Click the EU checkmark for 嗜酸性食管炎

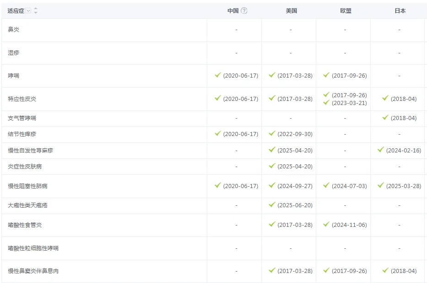[x=326, y=225]
